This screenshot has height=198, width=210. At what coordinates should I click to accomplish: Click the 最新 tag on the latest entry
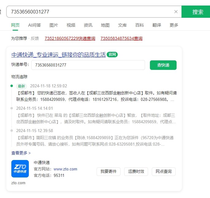click(x=21, y=86)
